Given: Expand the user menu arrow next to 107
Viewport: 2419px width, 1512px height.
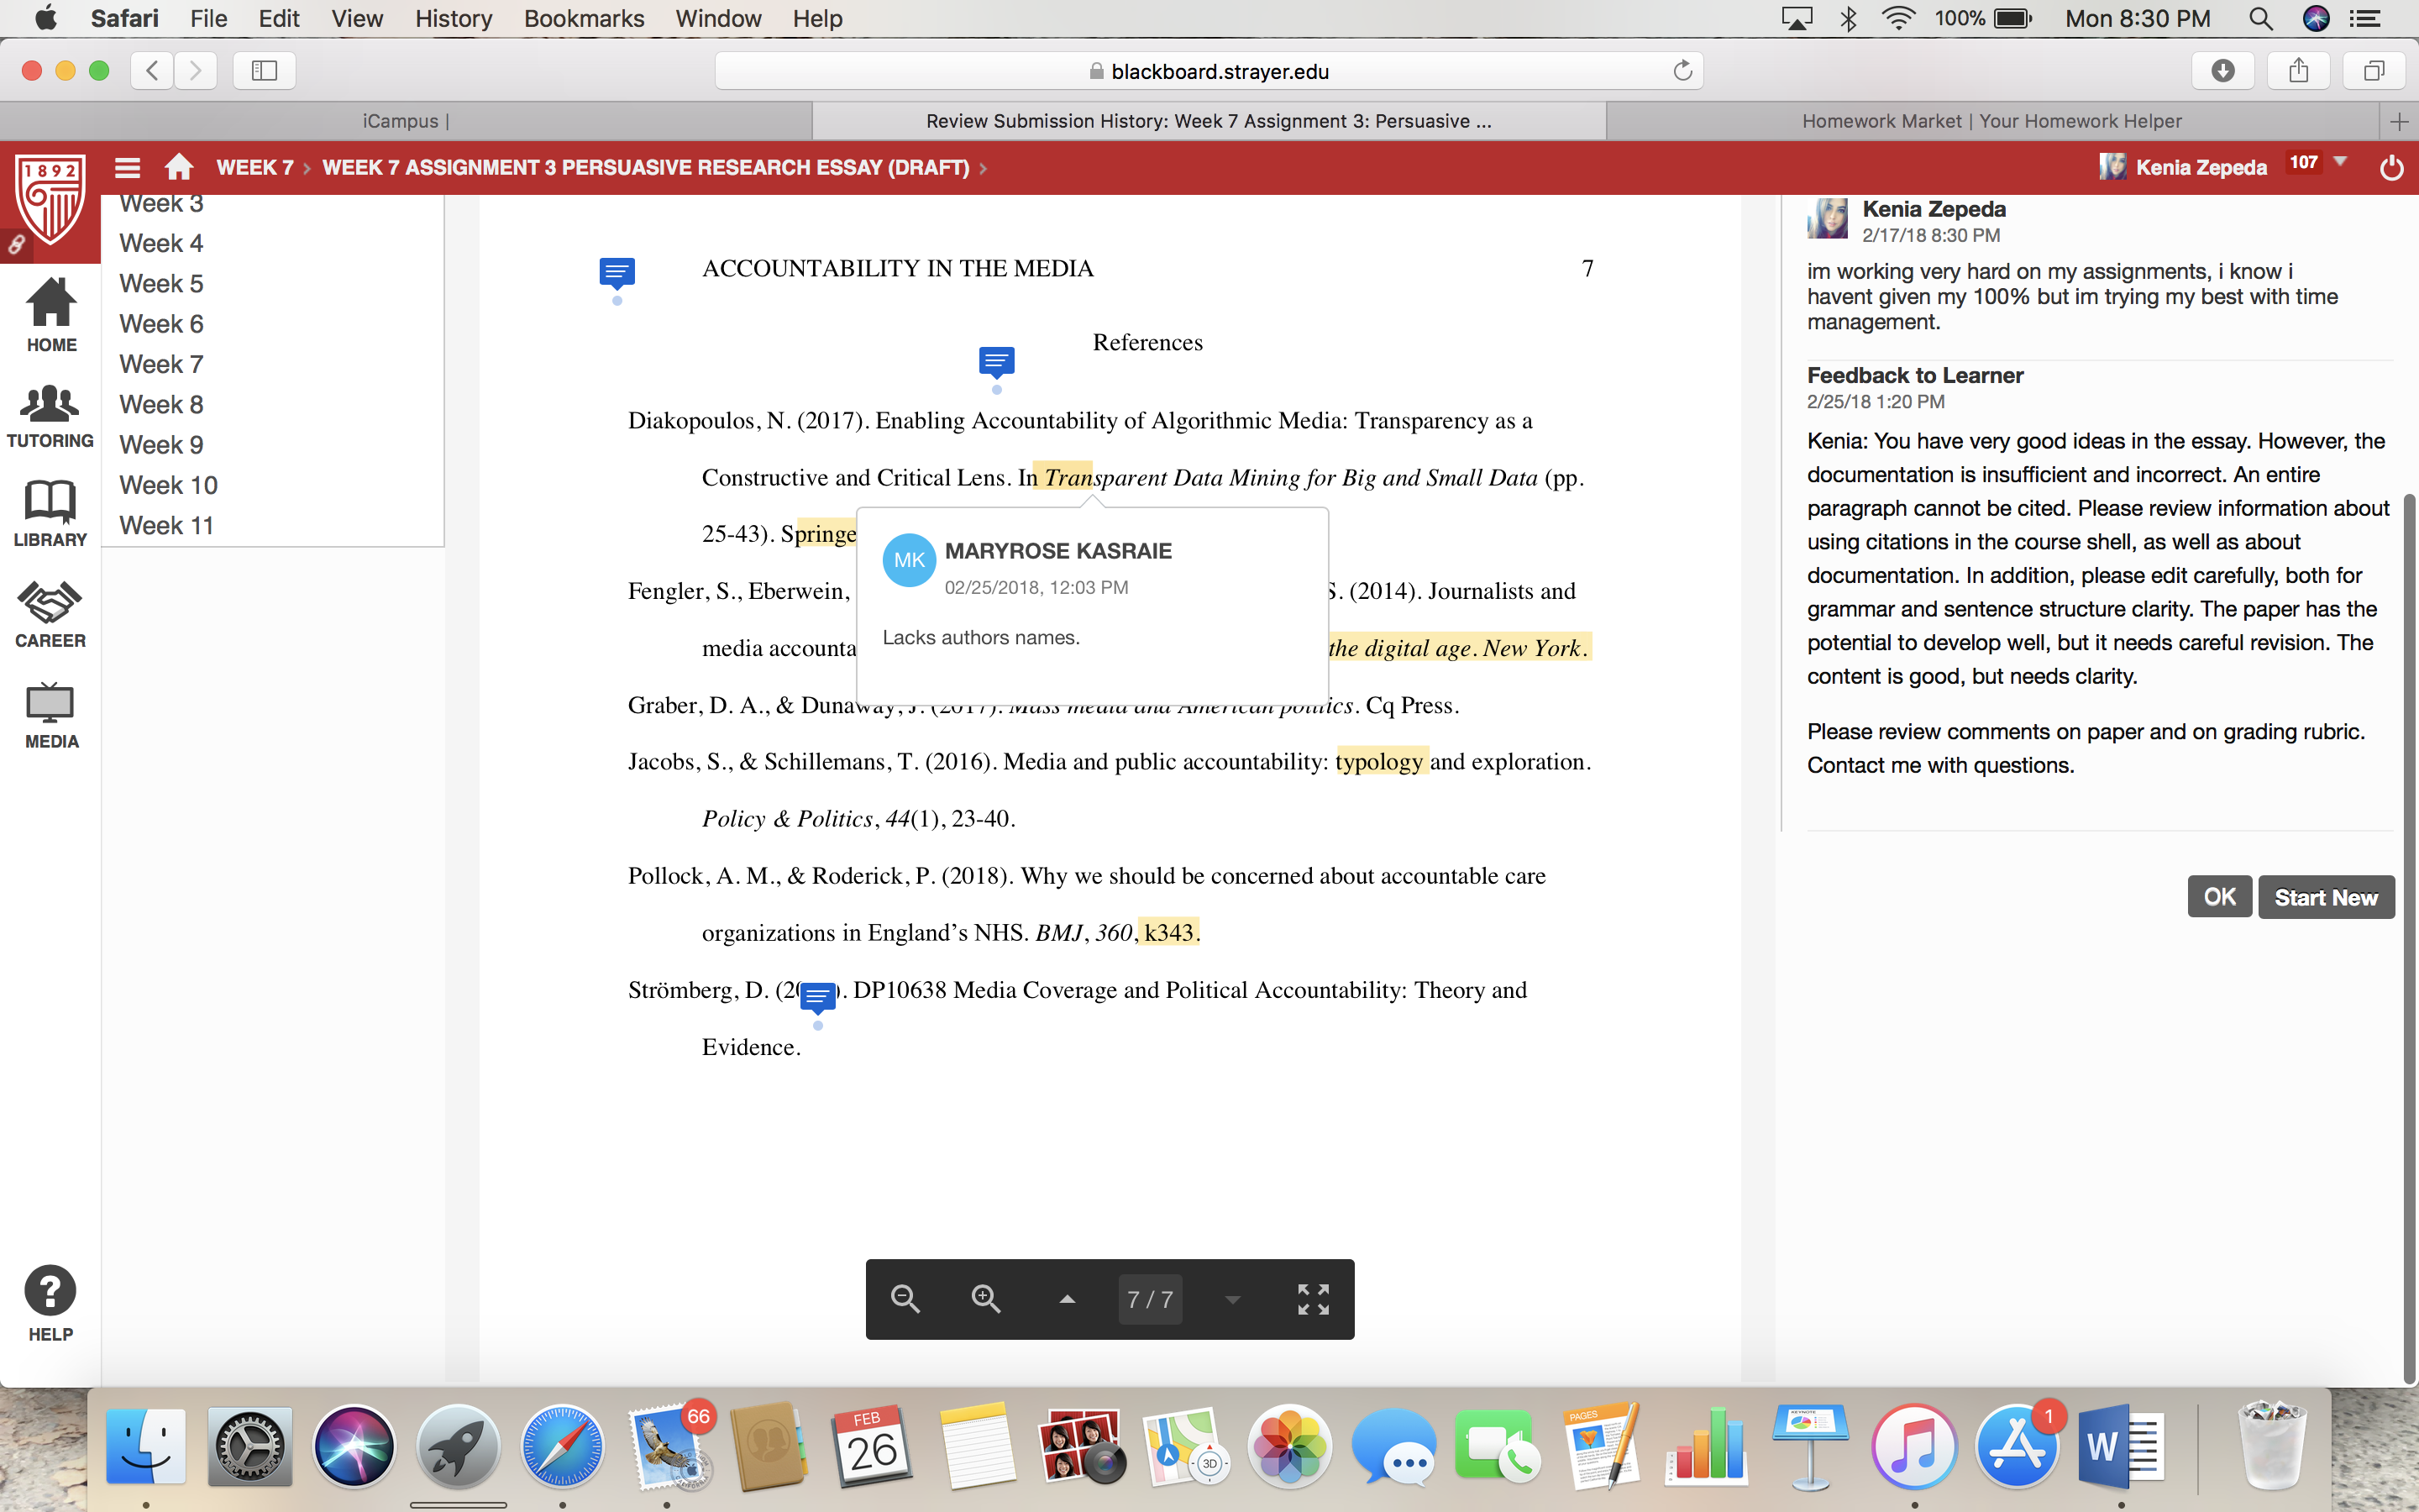Looking at the screenshot, I should click(x=2340, y=162).
